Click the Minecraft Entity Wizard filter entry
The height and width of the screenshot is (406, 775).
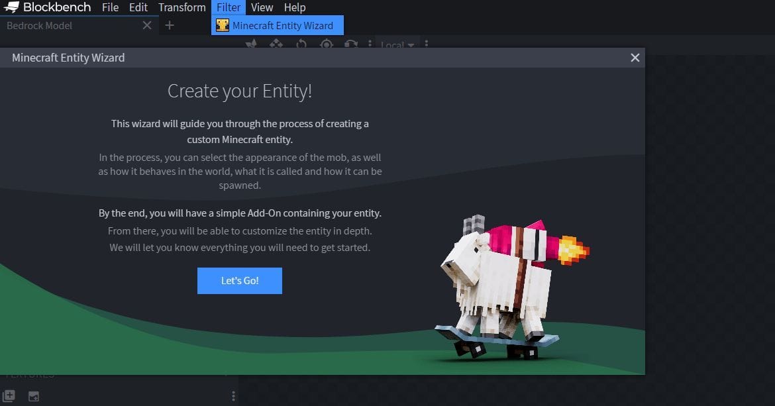[278, 25]
